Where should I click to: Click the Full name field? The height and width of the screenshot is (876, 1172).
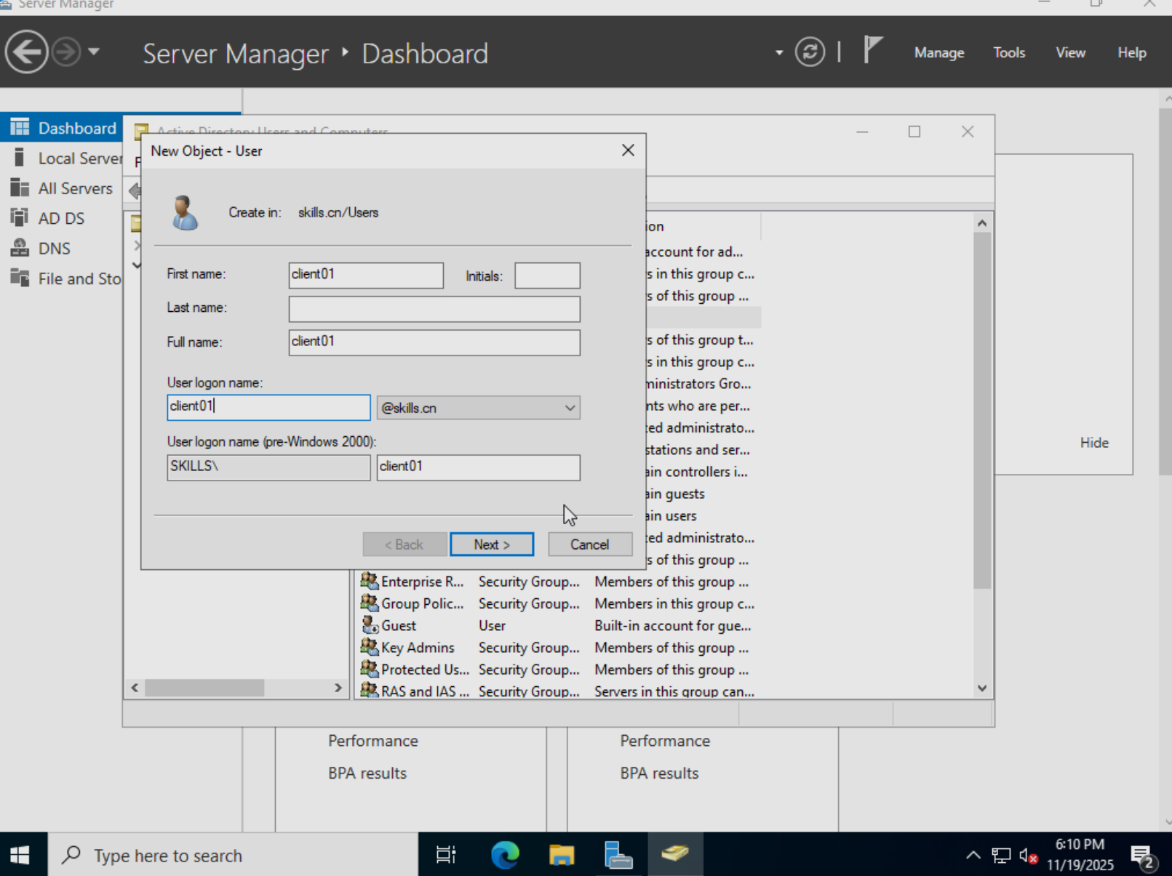pyautogui.click(x=434, y=342)
